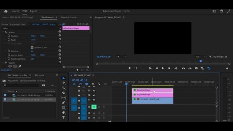
Task: Toggle snap in timeline magnet icon
Action: click(80, 84)
